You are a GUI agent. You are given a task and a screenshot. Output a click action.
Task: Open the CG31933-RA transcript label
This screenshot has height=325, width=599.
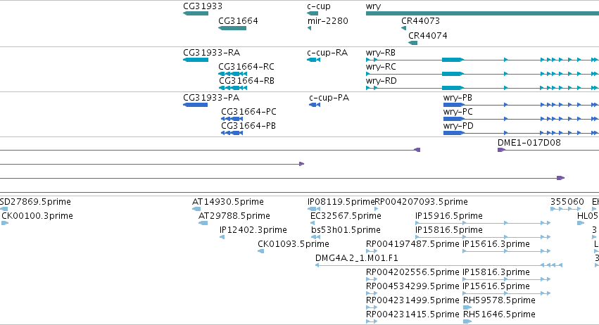211,53
